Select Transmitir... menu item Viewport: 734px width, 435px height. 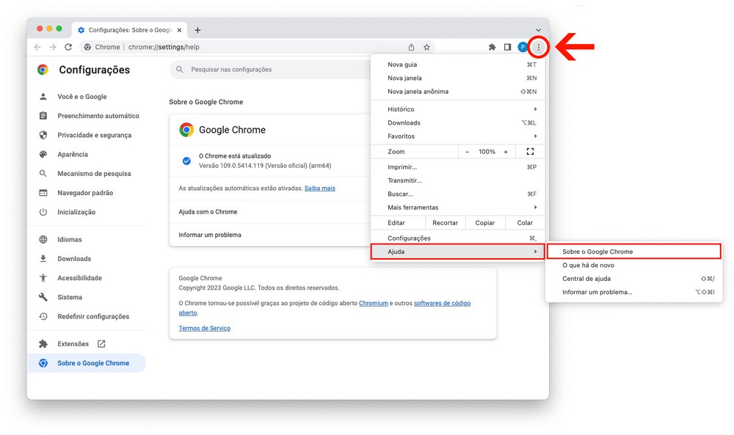tap(458, 180)
